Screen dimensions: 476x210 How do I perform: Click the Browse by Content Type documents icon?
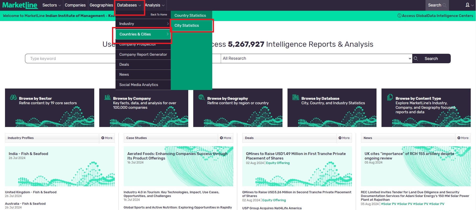390,97
